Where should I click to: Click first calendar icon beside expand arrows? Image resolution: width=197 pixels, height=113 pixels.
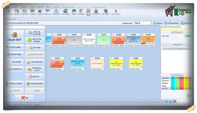click(166, 101)
